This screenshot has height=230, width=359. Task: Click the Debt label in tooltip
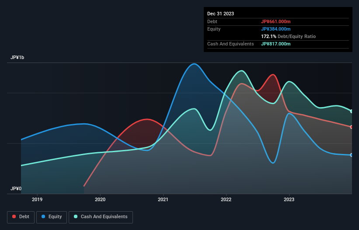(212, 21)
